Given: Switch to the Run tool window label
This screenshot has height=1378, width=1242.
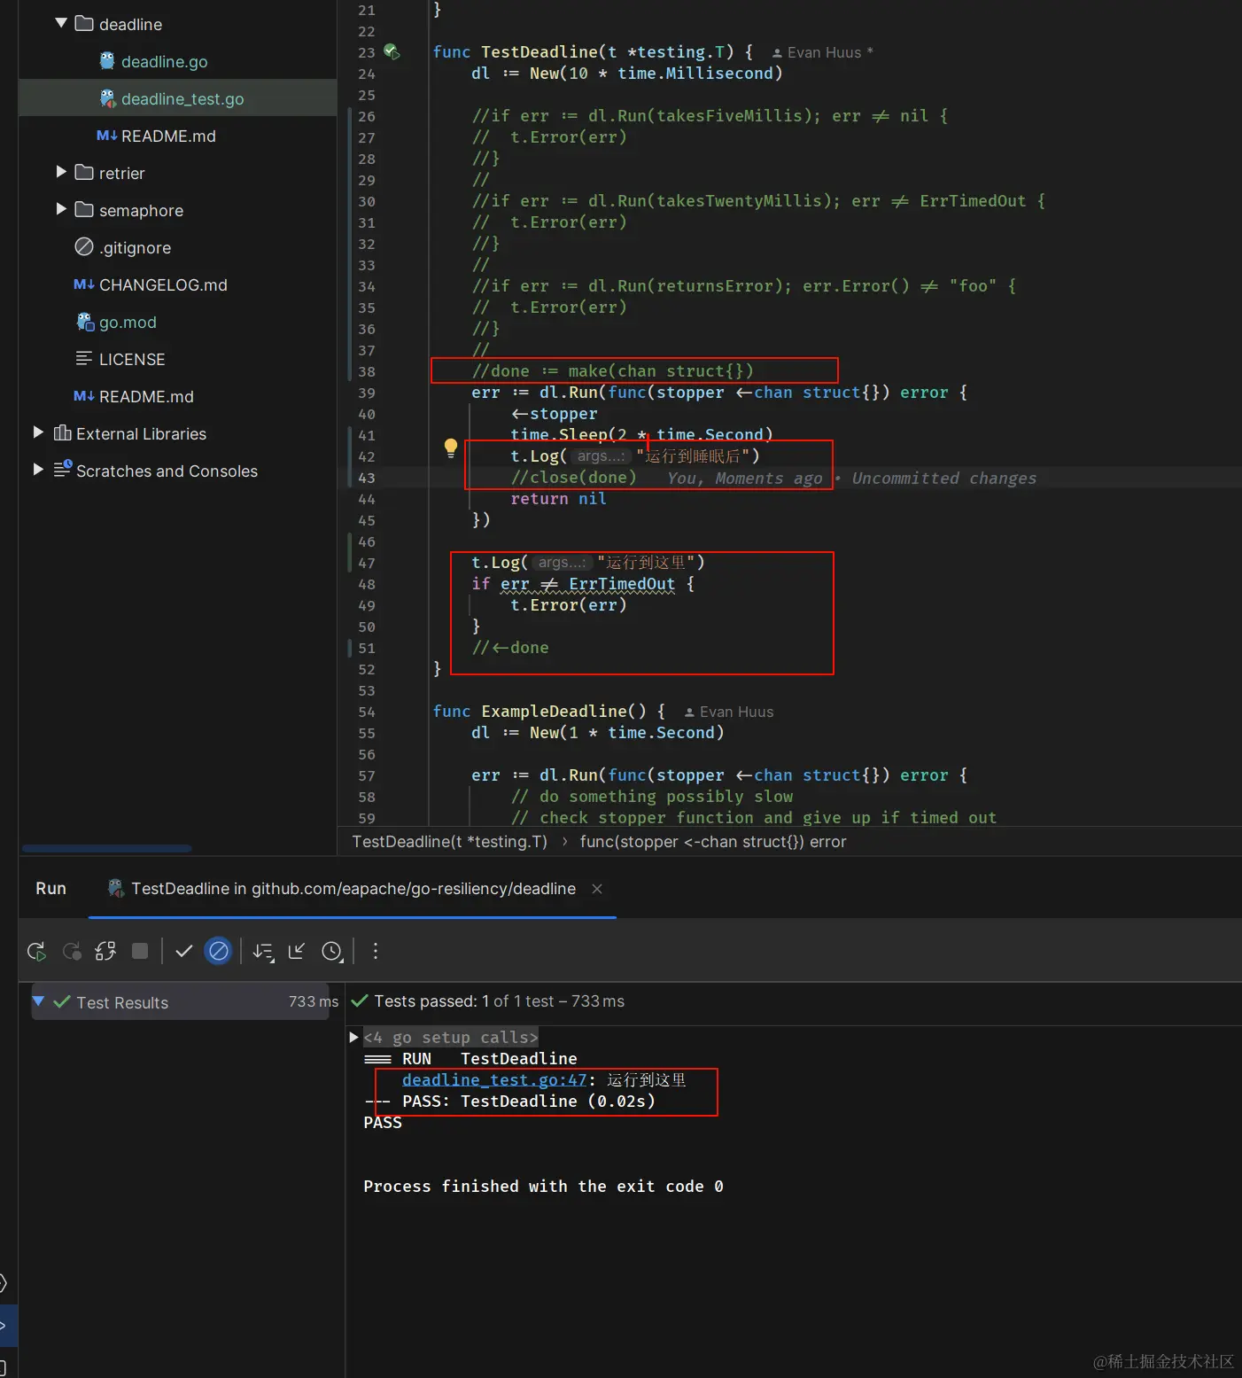Looking at the screenshot, I should point(50,889).
